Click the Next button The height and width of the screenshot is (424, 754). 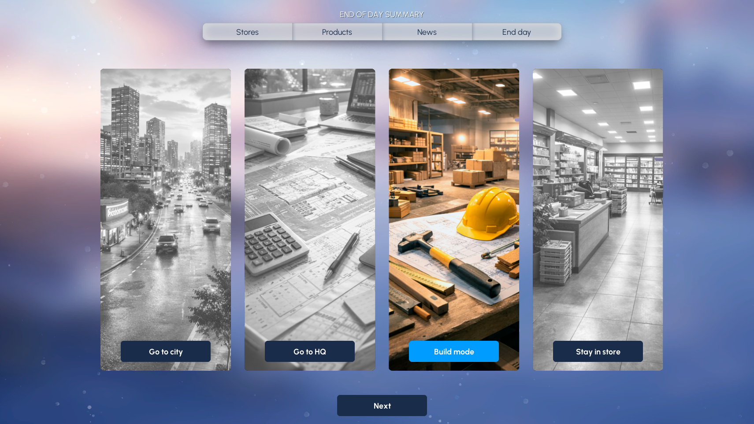(x=382, y=406)
